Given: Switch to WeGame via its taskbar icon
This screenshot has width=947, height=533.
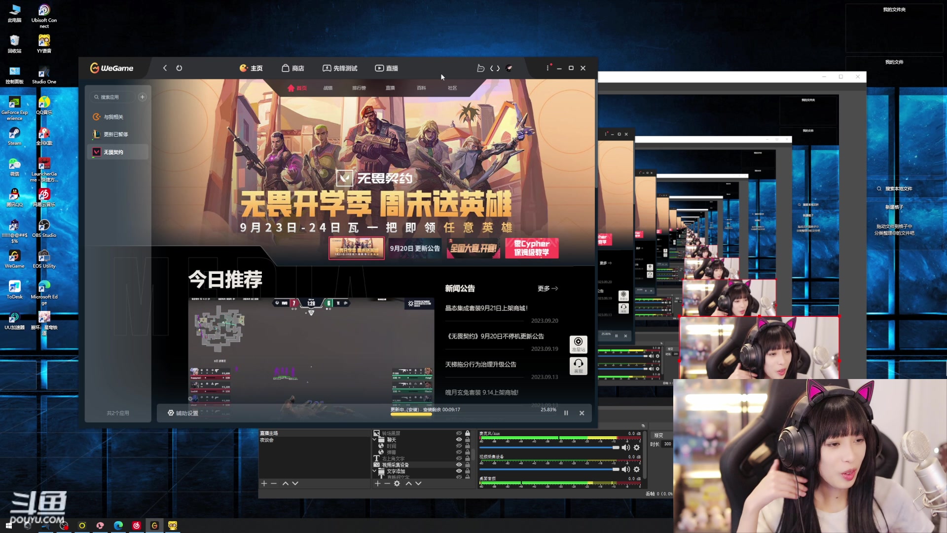Looking at the screenshot, I should pyautogui.click(x=154, y=526).
